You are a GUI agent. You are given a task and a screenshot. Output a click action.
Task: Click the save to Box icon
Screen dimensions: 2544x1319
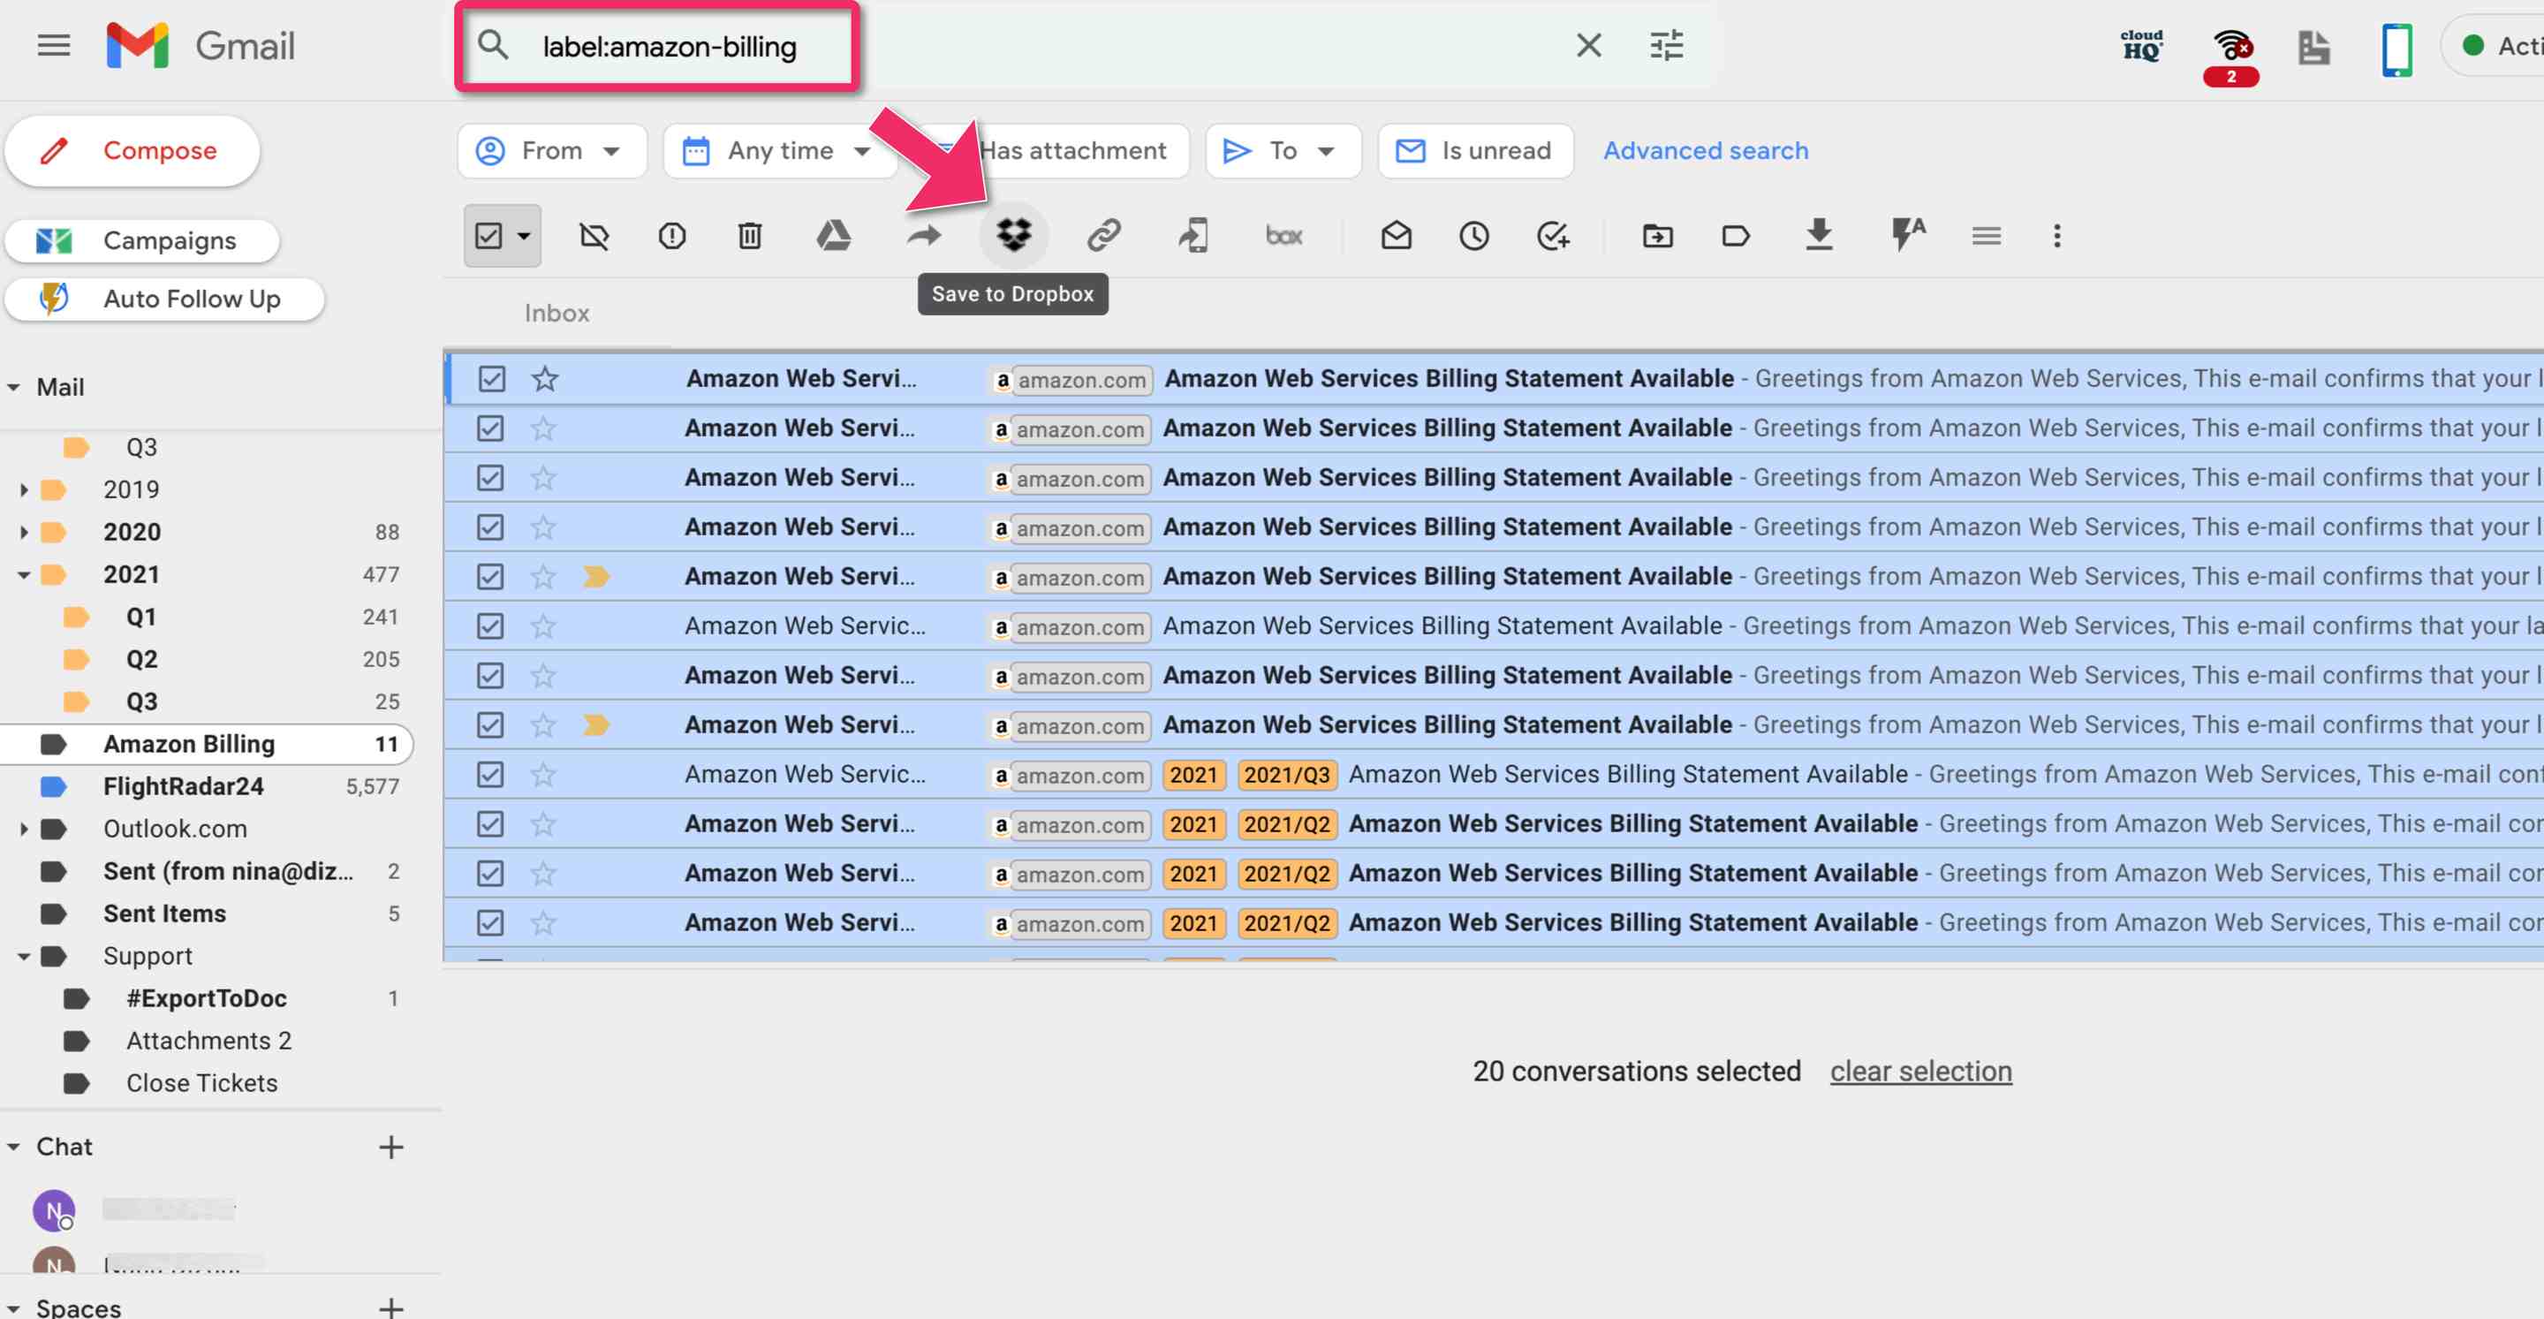(1283, 236)
